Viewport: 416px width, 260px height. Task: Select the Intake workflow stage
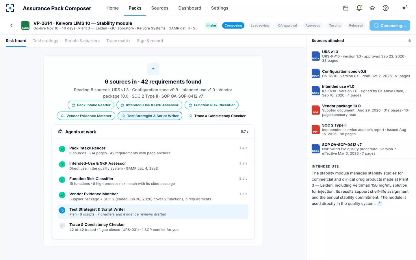tap(211, 25)
